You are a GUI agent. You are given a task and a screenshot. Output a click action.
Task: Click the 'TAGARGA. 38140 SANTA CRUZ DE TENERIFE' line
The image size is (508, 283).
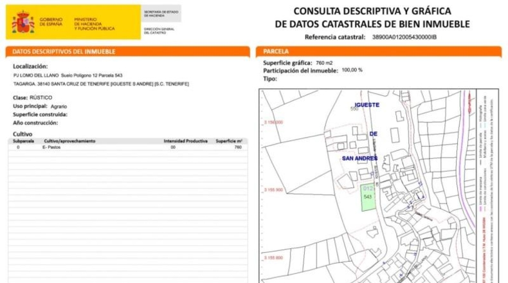(101, 84)
